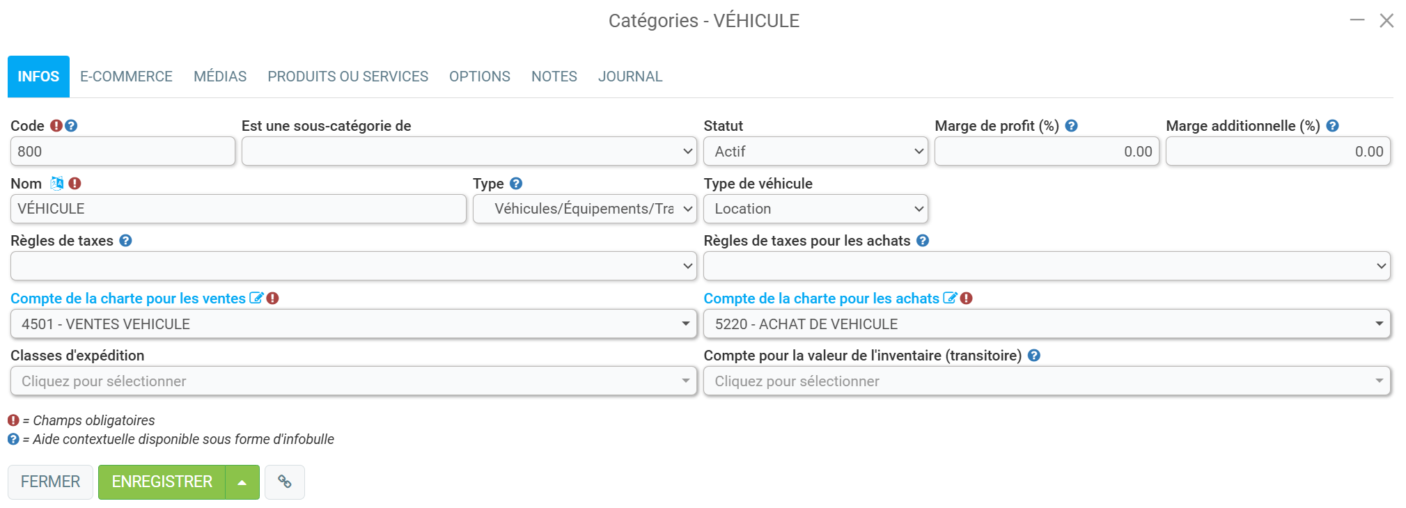Click the 'Compte de la charte pour les ventes' link
The height and width of the screenshot is (508, 1406).
tap(128, 298)
